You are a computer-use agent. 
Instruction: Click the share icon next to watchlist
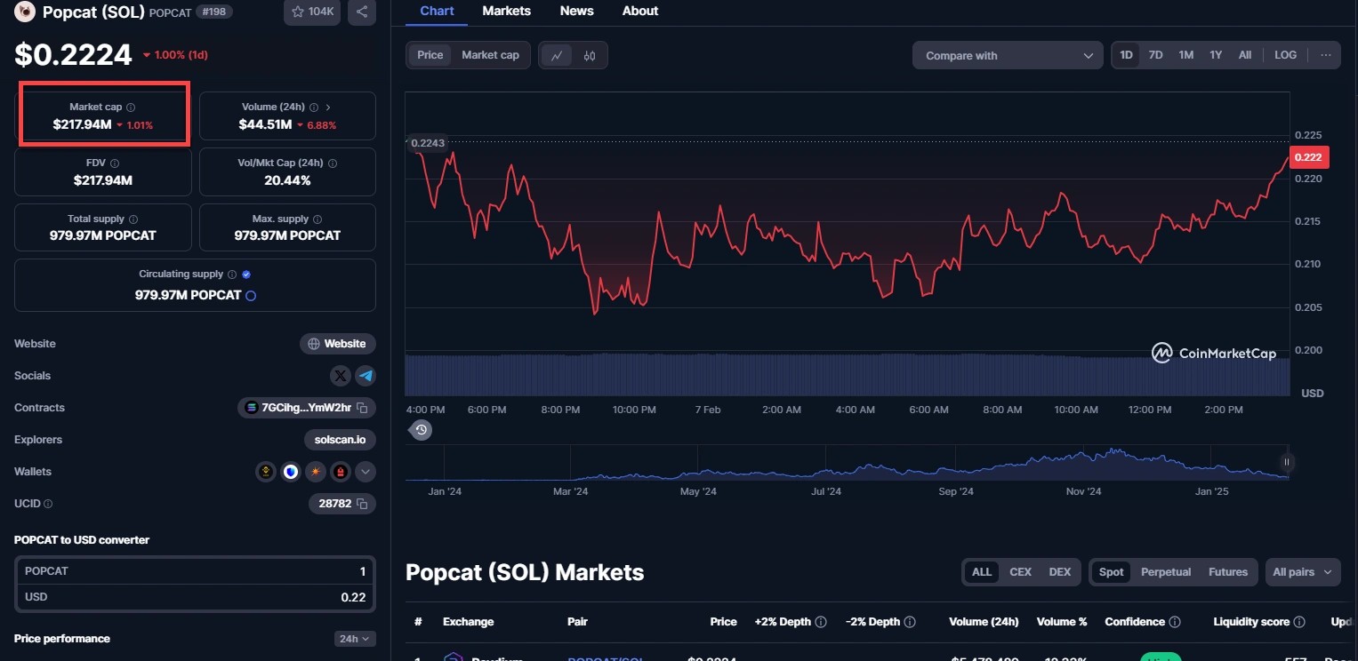point(361,12)
